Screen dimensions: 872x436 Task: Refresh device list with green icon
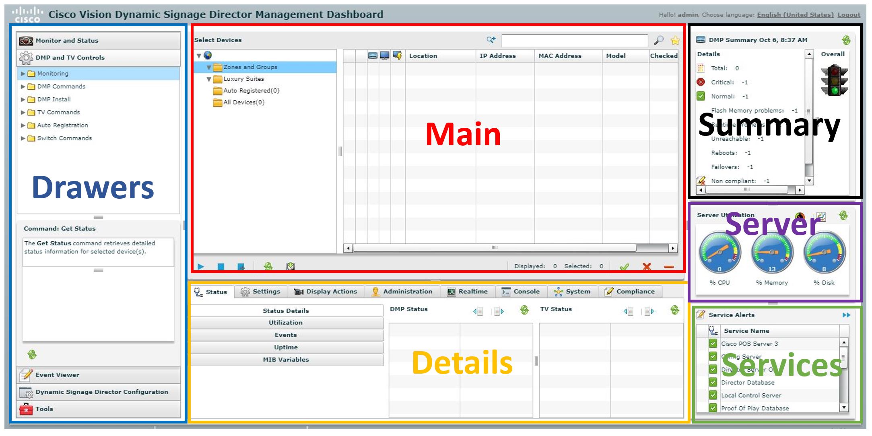[x=268, y=266]
